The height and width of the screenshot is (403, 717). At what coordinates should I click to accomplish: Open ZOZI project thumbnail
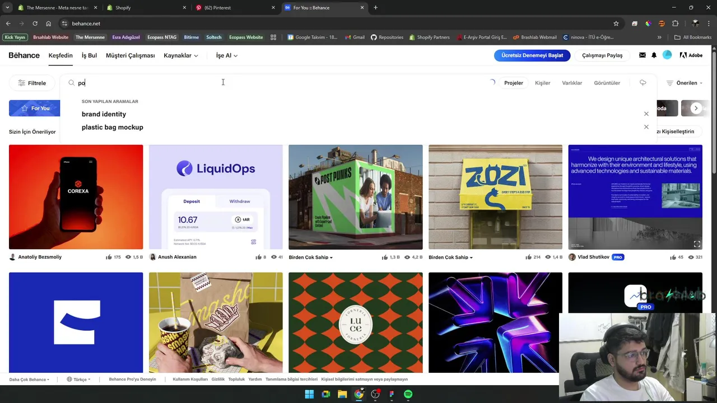pyautogui.click(x=495, y=197)
